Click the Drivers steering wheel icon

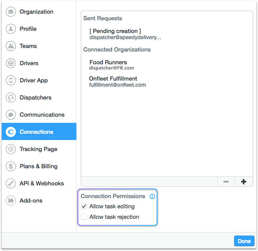[x=11, y=63]
